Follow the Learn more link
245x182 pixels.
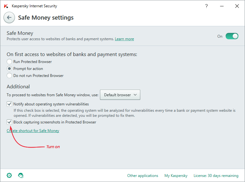tap(124, 39)
